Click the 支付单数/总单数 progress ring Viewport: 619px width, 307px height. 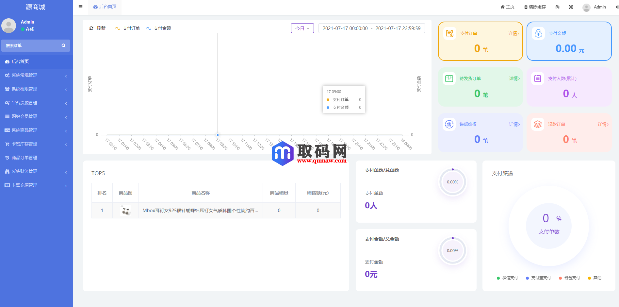[452, 182]
